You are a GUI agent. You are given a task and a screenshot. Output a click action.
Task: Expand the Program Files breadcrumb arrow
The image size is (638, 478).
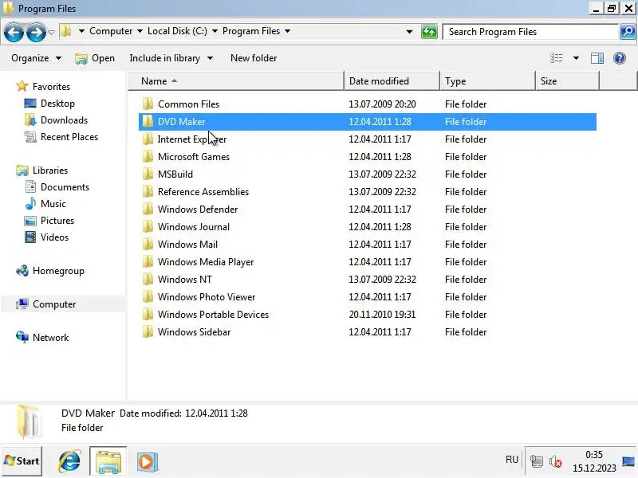287,31
